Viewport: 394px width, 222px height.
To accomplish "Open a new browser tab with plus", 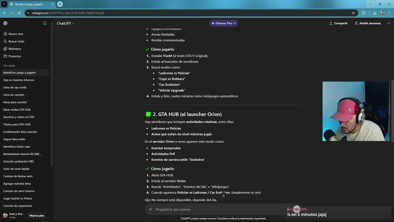I will coord(60,4).
